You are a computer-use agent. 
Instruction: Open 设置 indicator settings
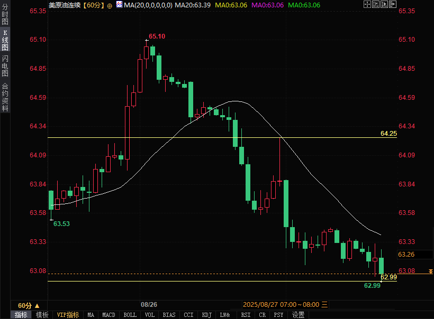[298, 315]
